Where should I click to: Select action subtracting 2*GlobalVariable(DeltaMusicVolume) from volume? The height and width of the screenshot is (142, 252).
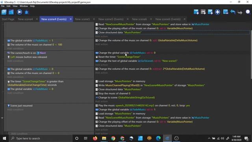click(x=150, y=69)
